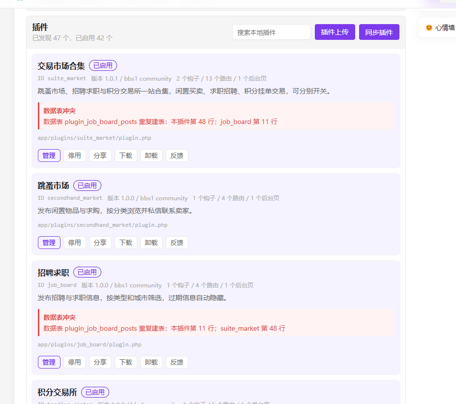Screen dimensions: 456x404
Task: Click the 已启用 badge of 招聘求职
Action: 87,272
